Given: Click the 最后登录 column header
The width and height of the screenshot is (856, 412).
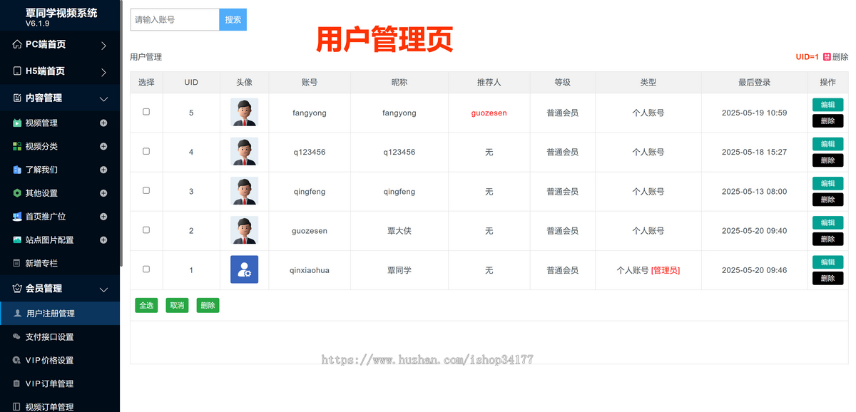Looking at the screenshot, I should pyautogui.click(x=754, y=82).
